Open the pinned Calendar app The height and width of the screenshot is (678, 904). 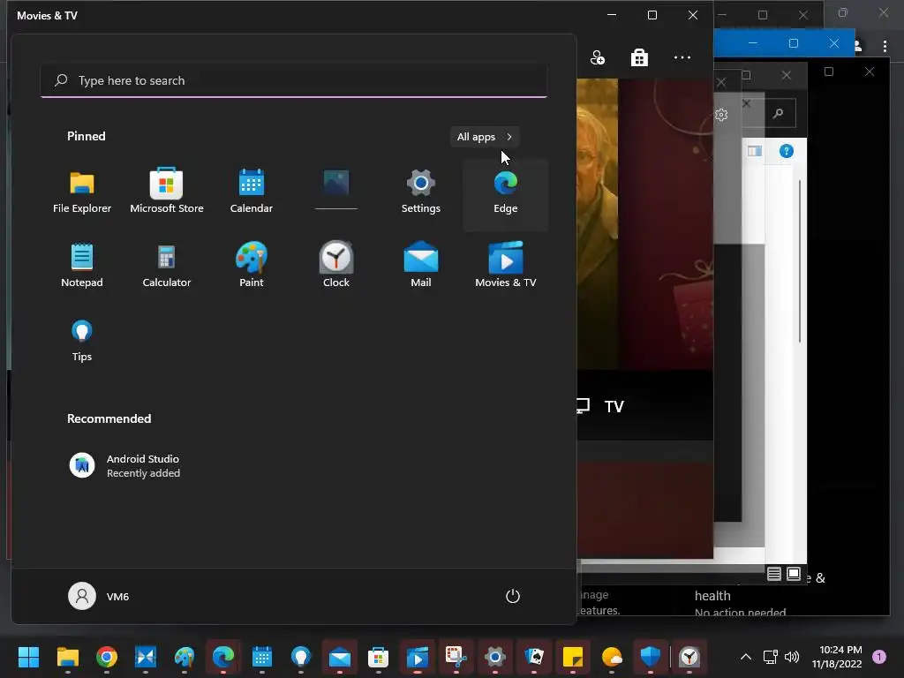pyautogui.click(x=252, y=192)
